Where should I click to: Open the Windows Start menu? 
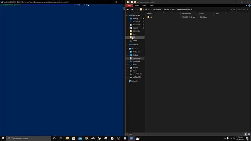tap(3, 138)
